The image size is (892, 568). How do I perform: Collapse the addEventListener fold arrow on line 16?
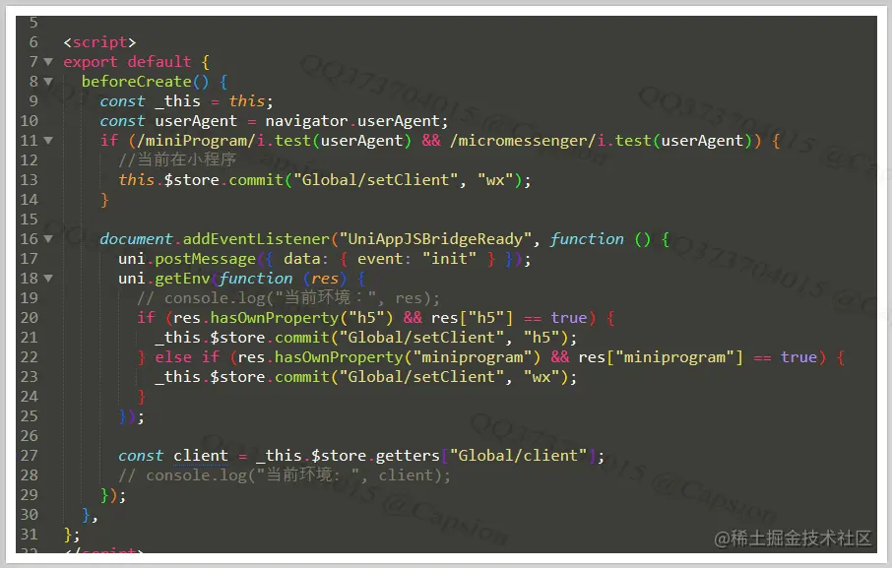[48, 239]
